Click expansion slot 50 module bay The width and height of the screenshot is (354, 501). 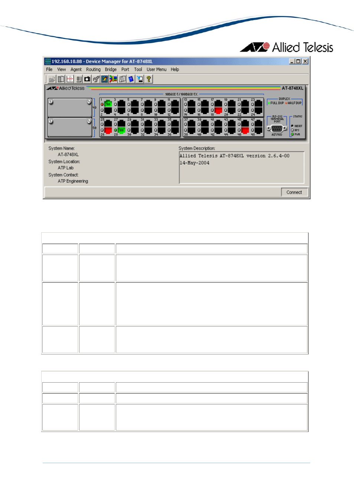click(x=70, y=127)
